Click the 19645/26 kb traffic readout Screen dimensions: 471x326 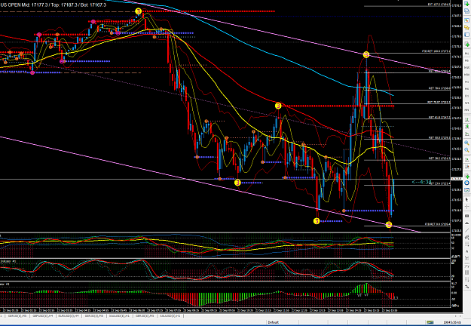(x=452, y=322)
